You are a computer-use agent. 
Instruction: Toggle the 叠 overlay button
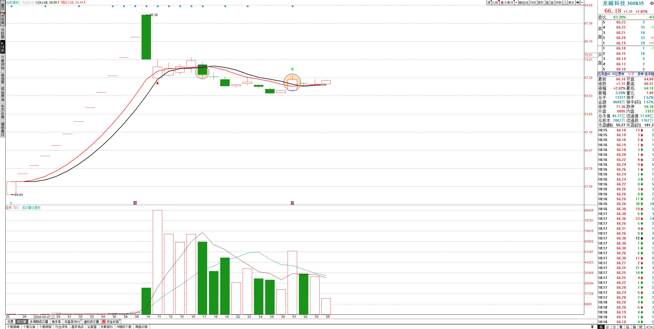pyautogui.click(x=547, y=3)
